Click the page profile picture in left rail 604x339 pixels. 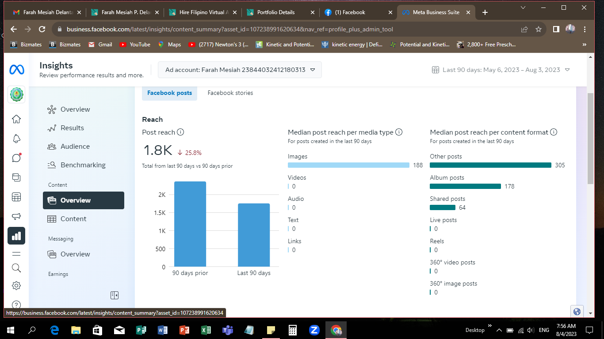16,94
